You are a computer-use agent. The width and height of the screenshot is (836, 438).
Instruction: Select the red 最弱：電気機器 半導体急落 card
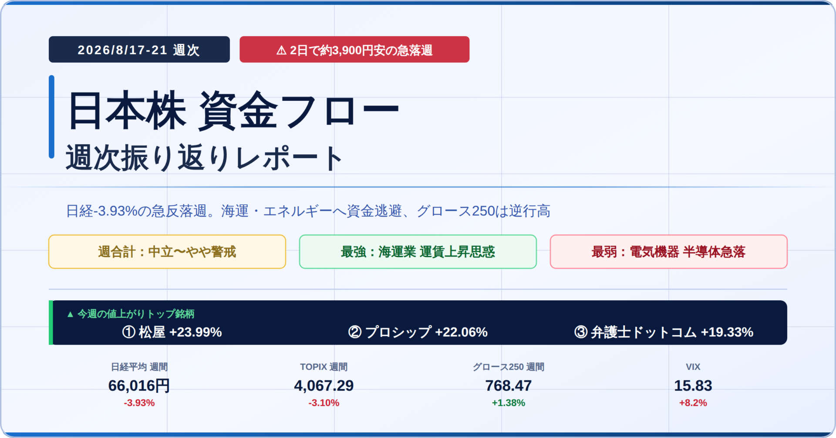(669, 252)
